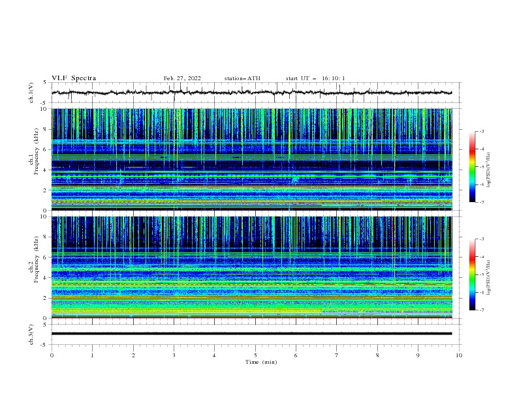Click the ch.2 colorbar 'log(PSD)(V²/Hz)' label
Viewport: 517px width, 399px height.
(x=489, y=278)
